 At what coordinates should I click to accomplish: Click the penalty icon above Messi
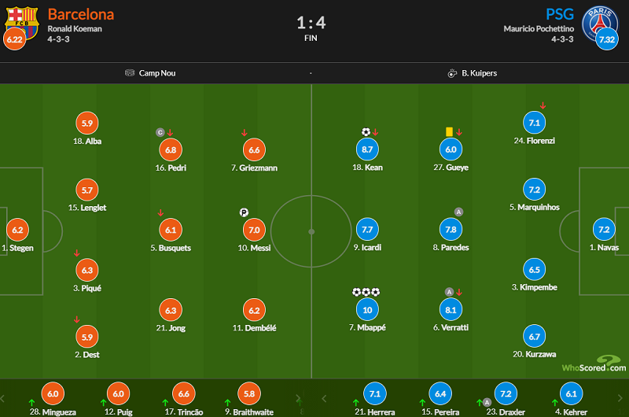point(244,212)
